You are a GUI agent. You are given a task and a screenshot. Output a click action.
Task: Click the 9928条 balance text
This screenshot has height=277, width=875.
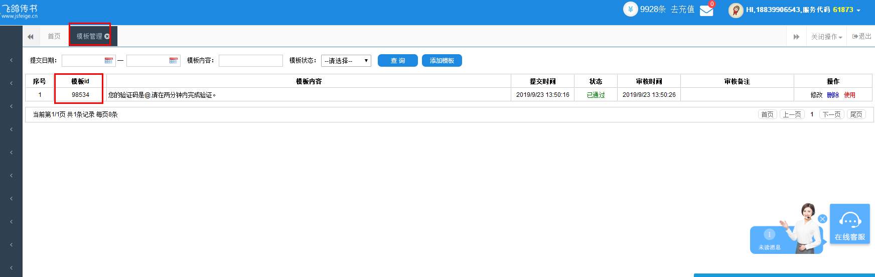653,9
